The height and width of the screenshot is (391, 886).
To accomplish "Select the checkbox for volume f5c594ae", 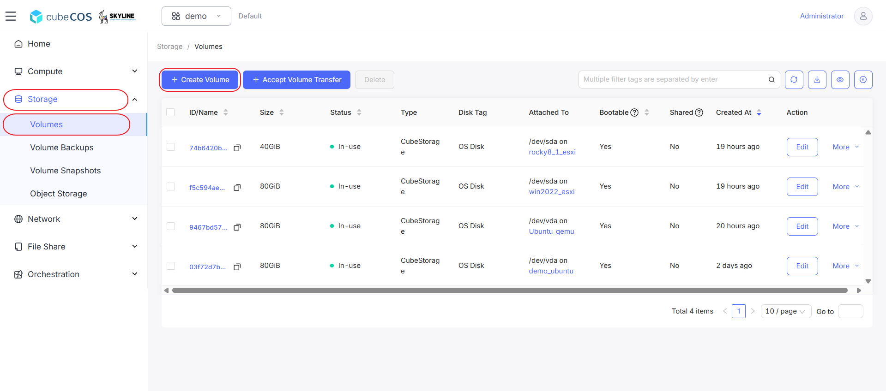I will tap(171, 186).
